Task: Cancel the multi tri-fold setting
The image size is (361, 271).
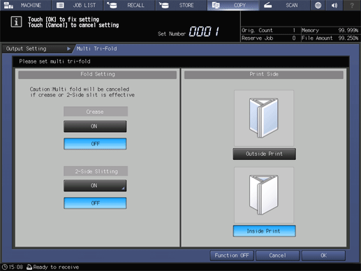Action: 277,256
